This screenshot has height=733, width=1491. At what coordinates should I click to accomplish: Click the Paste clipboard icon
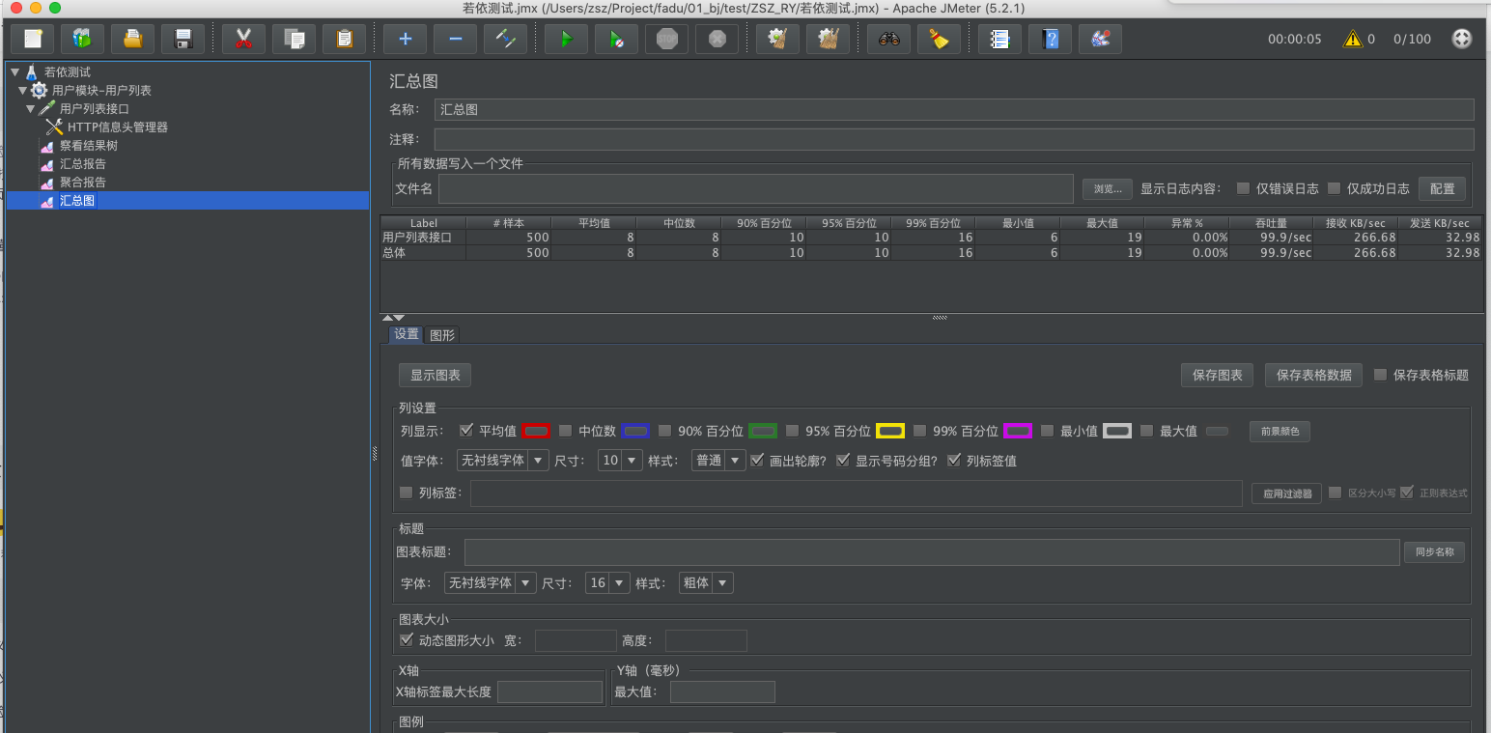pos(344,39)
